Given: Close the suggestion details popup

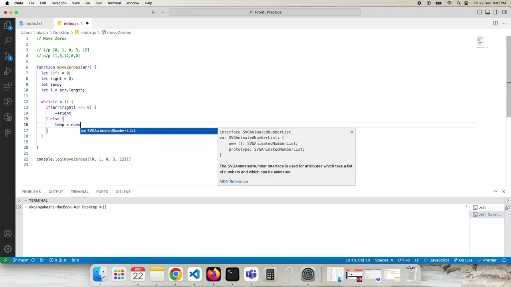Looking at the screenshot, I should (351, 132).
